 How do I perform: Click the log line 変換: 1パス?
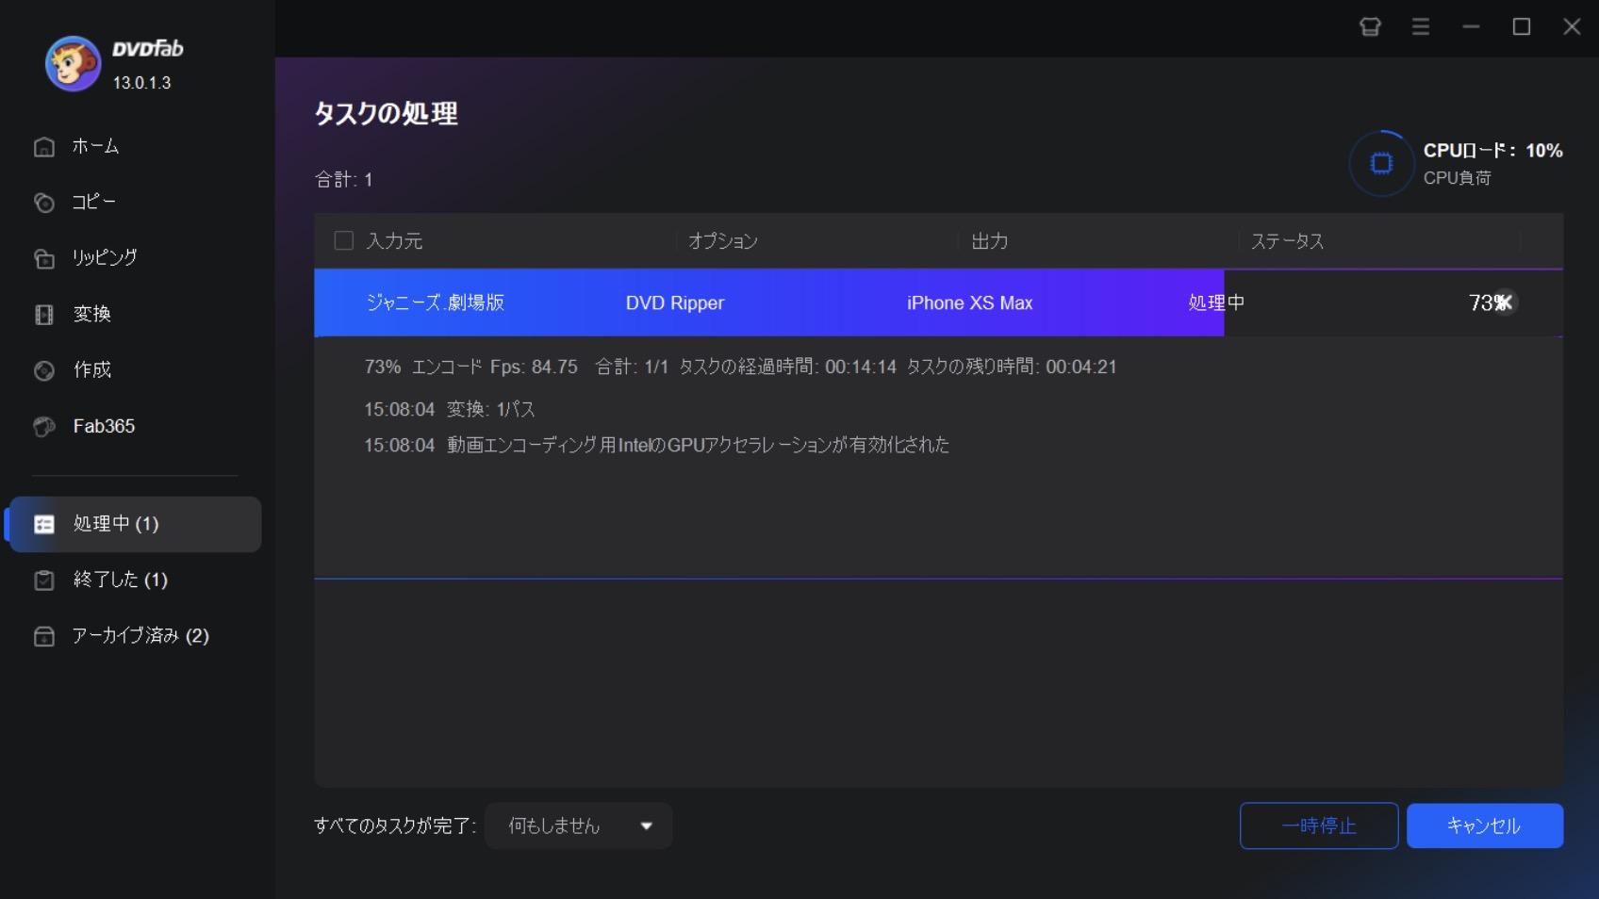click(450, 409)
